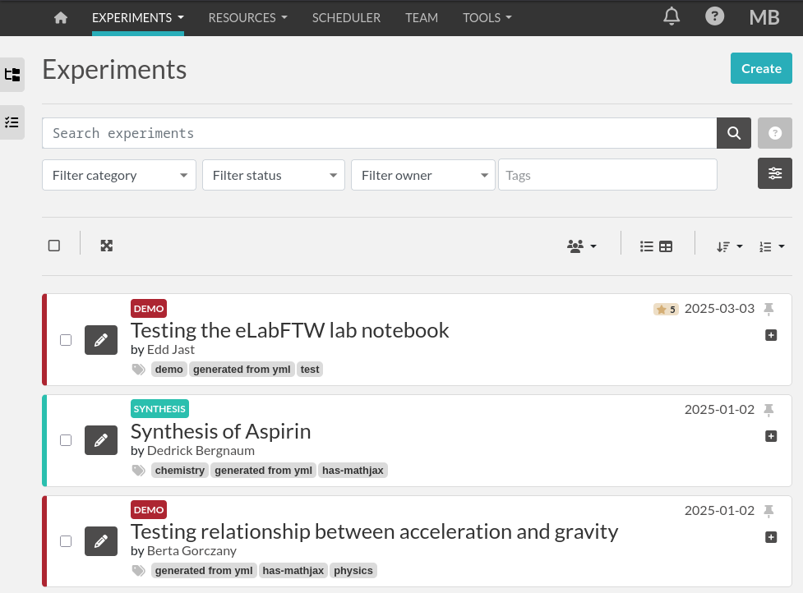Image resolution: width=803 pixels, height=593 pixels.
Task: Check the Synthesis of Aspirin checkbox
Action: [66, 440]
